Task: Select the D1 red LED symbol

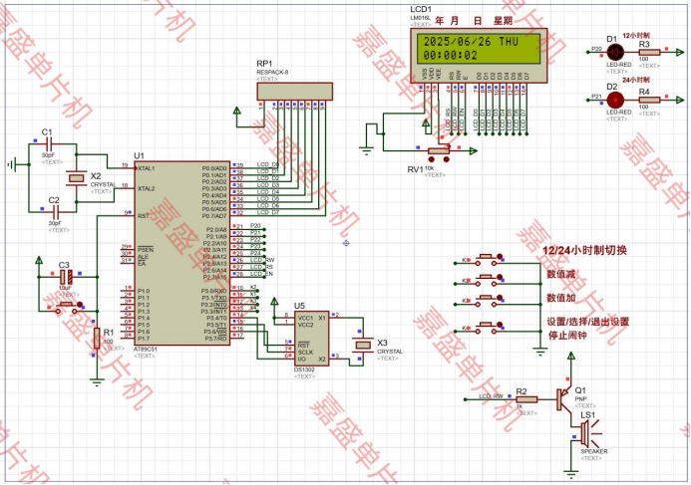Action: (x=615, y=53)
